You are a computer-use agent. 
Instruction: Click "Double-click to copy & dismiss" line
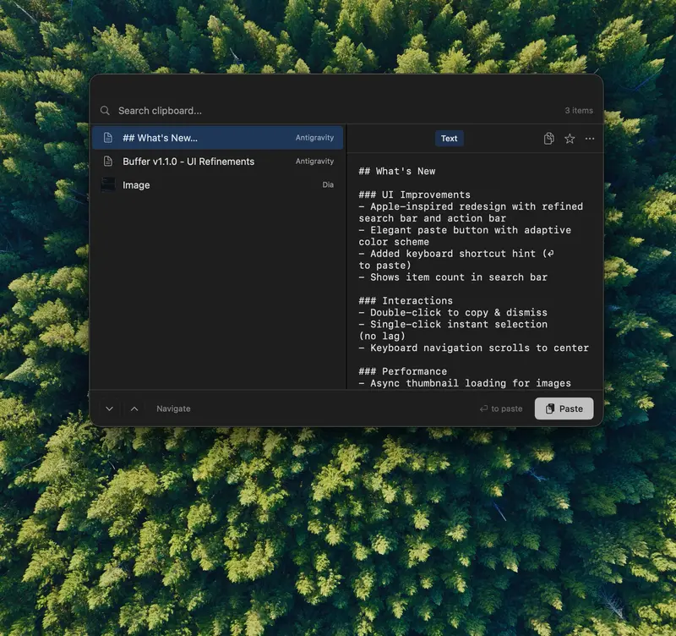coord(453,312)
